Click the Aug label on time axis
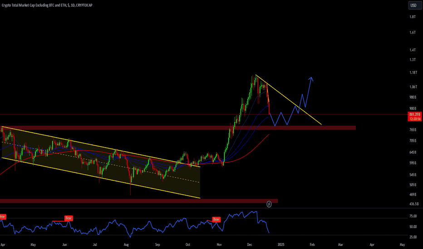Image resolution: width=423 pixels, height=249 pixels. coord(126,244)
